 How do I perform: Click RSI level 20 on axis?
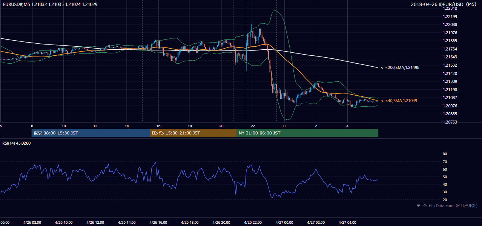[x=445, y=200]
